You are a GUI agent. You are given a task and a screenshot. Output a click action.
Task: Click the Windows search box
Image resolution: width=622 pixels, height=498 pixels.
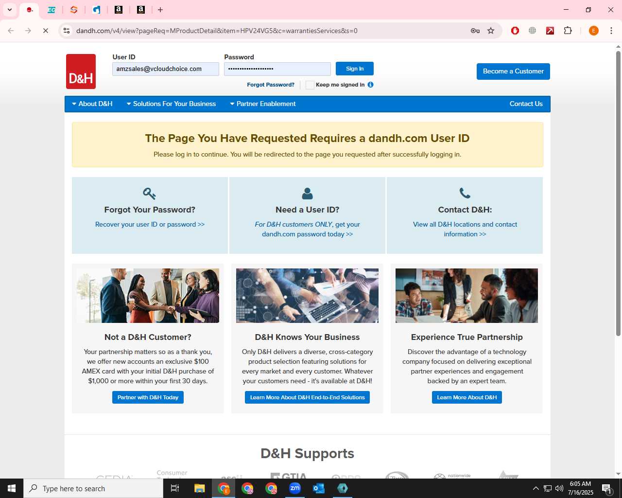pos(93,488)
